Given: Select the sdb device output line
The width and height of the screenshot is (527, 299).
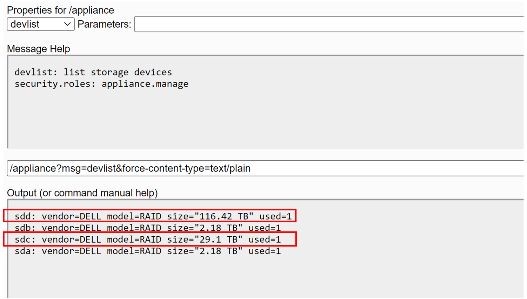Looking at the screenshot, I should click(x=147, y=228).
